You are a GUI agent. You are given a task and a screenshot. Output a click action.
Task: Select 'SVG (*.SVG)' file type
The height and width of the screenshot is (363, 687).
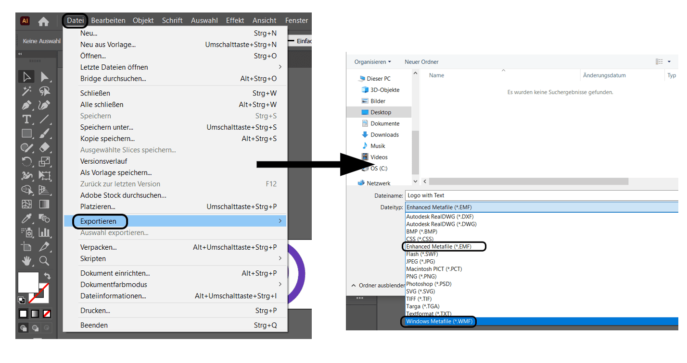[x=542, y=291]
